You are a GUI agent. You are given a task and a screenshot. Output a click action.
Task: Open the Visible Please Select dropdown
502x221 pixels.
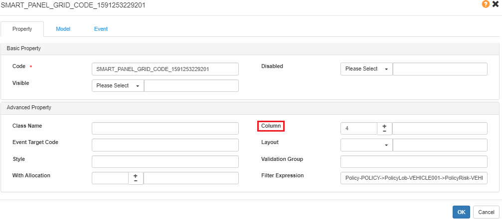[118, 86]
